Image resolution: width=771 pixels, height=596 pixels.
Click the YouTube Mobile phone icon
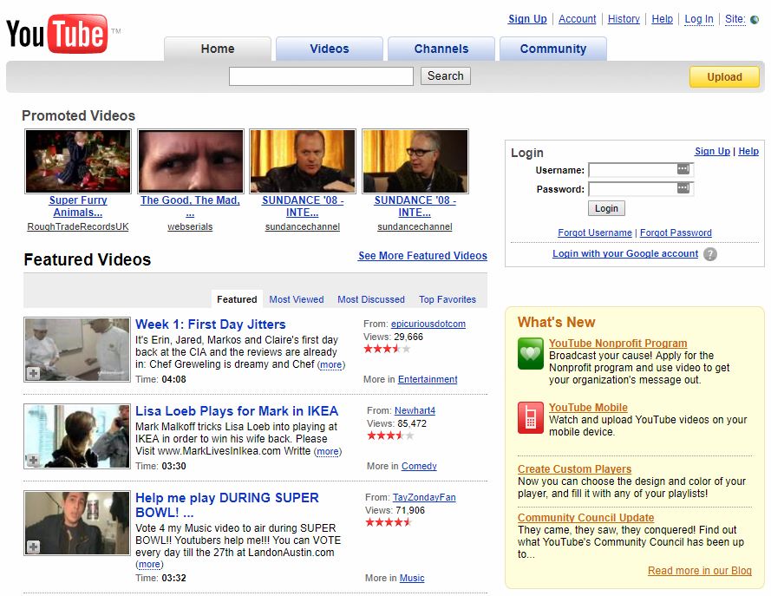pos(530,417)
